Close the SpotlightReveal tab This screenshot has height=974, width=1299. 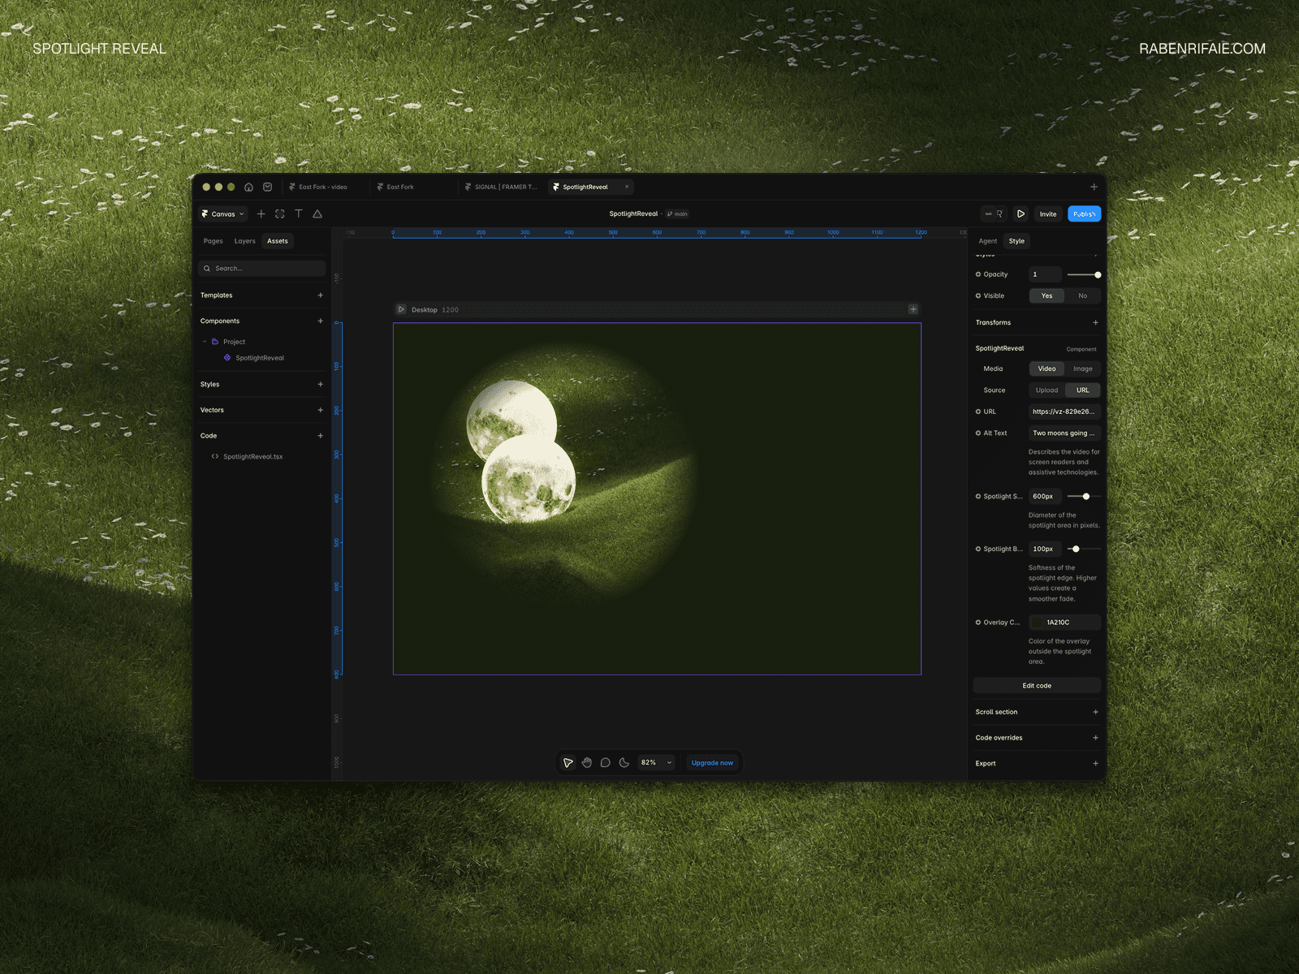coord(627,187)
